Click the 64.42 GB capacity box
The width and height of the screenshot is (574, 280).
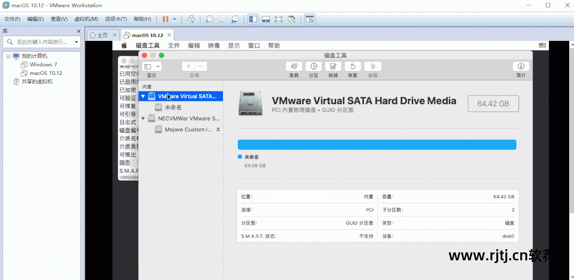point(493,104)
